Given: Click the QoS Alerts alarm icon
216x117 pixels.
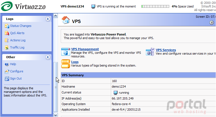Looking at the screenshot, I should pos(7,33).
